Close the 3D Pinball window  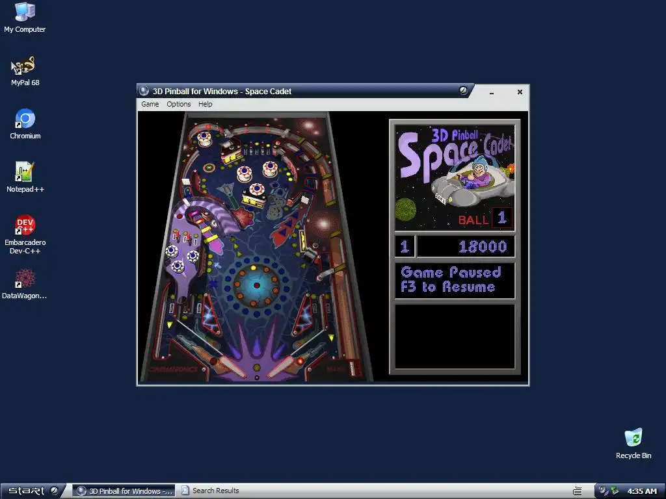pyautogui.click(x=520, y=92)
